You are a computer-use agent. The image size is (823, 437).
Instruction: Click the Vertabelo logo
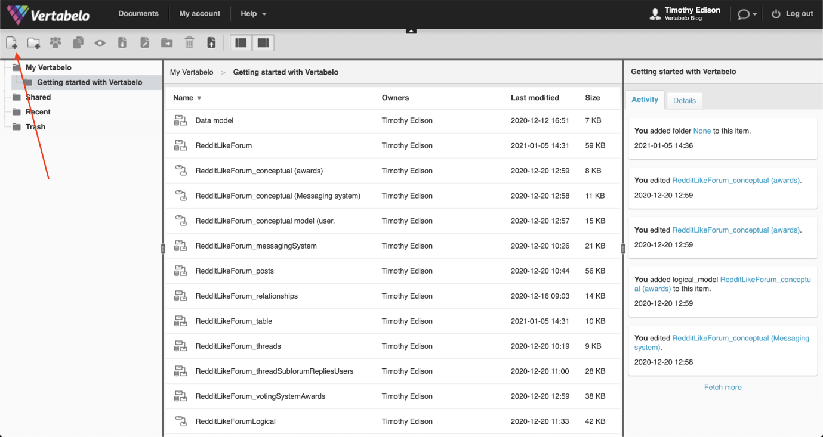[48, 14]
